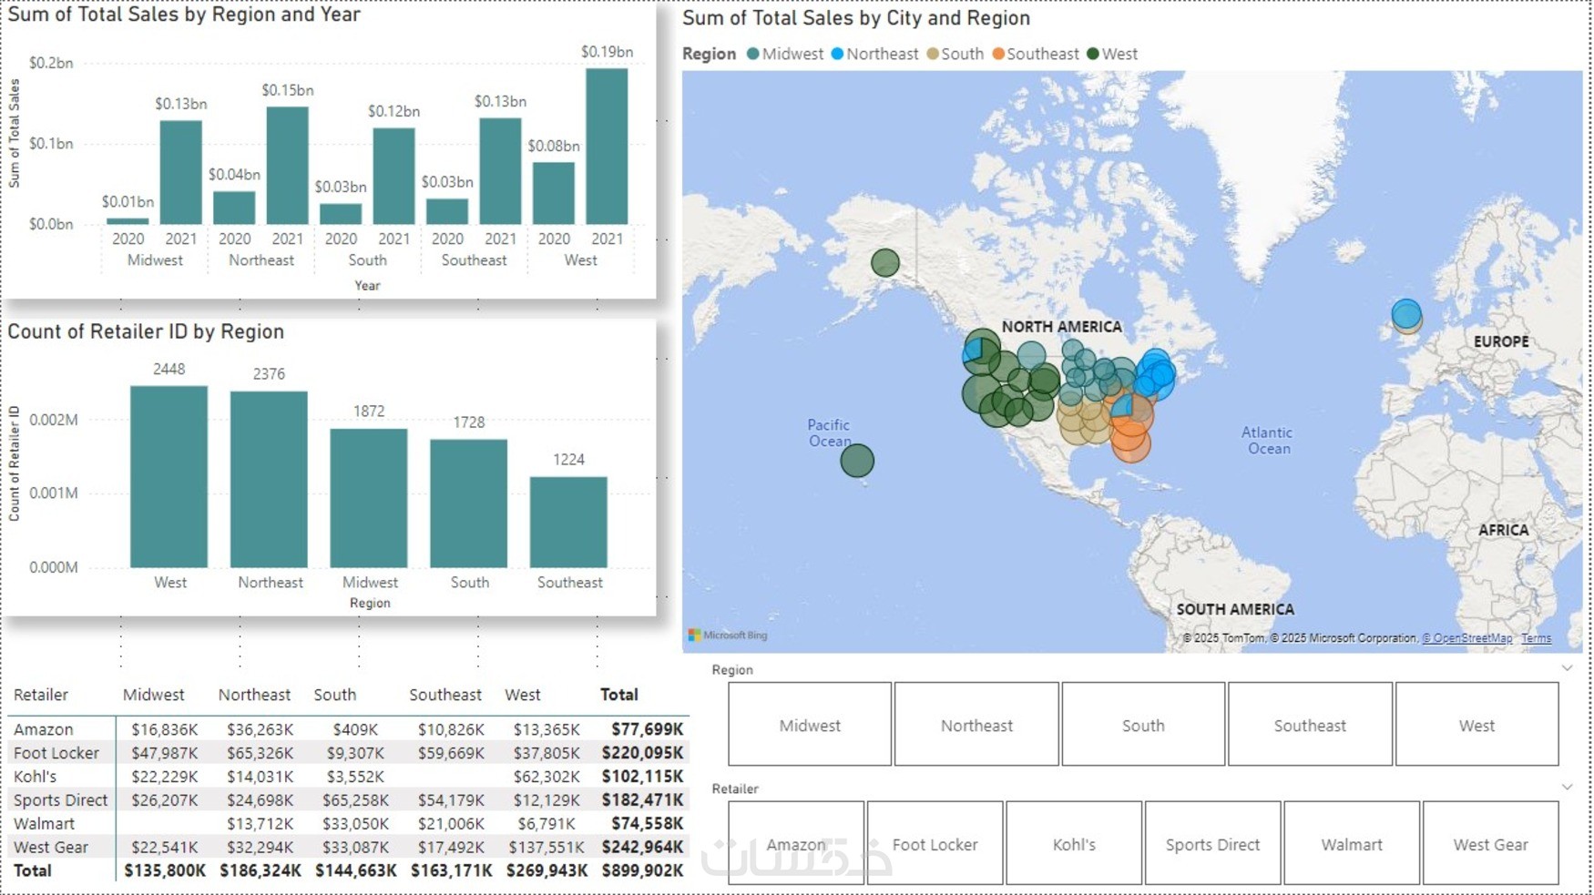This screenshot has width=1594, height=895.
Task: Select the Northeast 2021 $0.15bn bar
Action: pyautogui.click(x=287, y=166)
